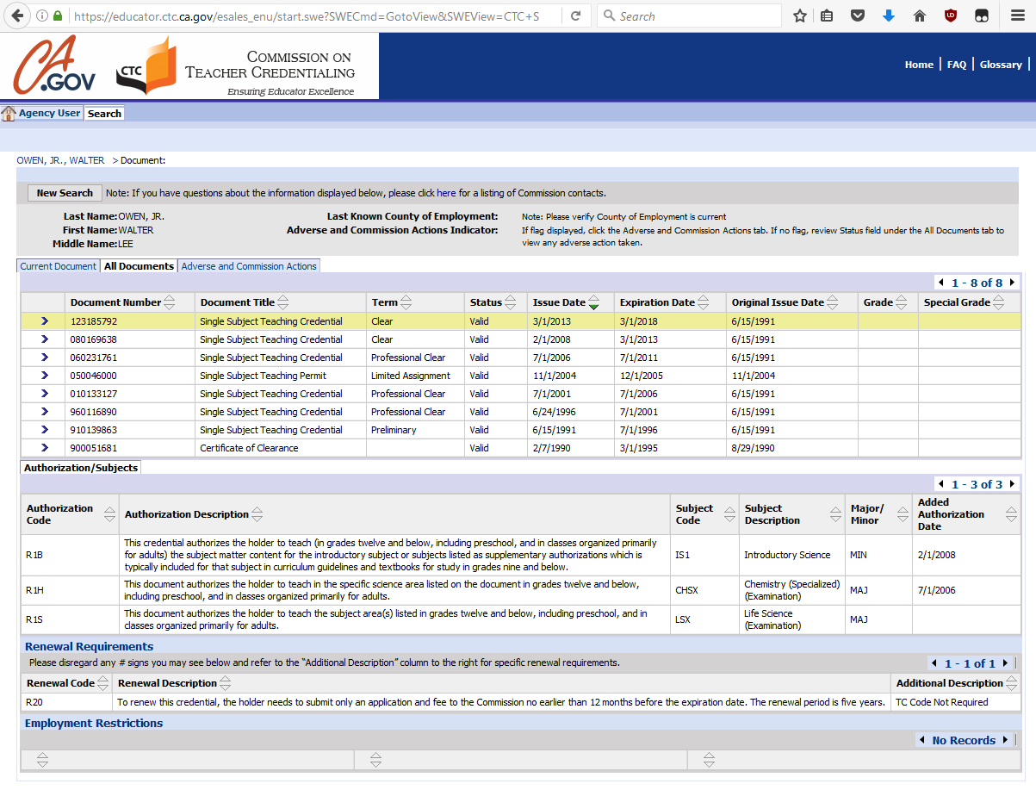This screenshot has height=790, width=1036.
Task: Sort Document Title column
Action: [282, 302]
